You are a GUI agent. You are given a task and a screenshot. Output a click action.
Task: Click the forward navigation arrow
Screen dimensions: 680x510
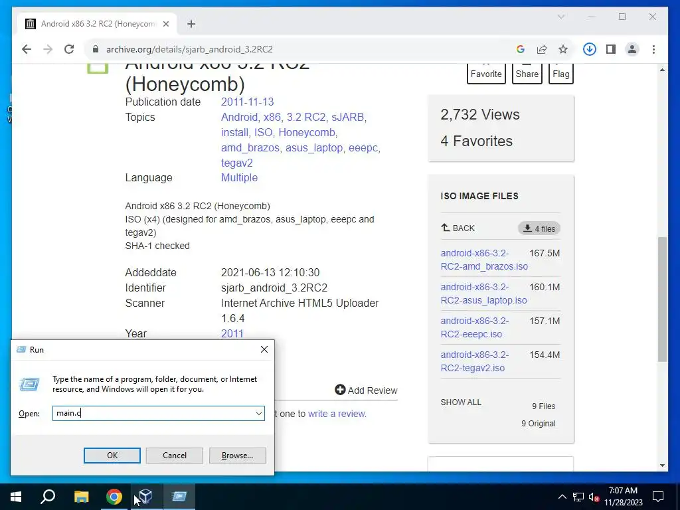pos(48,49)
